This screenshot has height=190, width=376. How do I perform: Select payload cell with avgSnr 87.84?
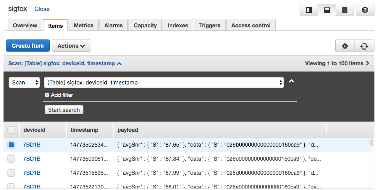coord(219,159)
